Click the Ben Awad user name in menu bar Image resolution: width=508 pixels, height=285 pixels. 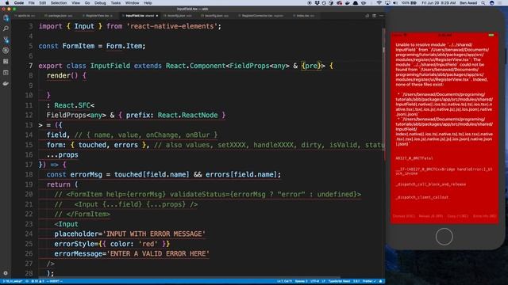coord(468,3)
